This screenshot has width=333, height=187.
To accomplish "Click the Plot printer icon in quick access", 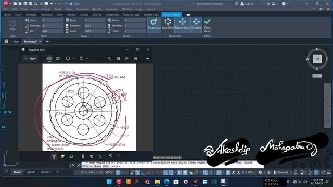I will point(46,4).
